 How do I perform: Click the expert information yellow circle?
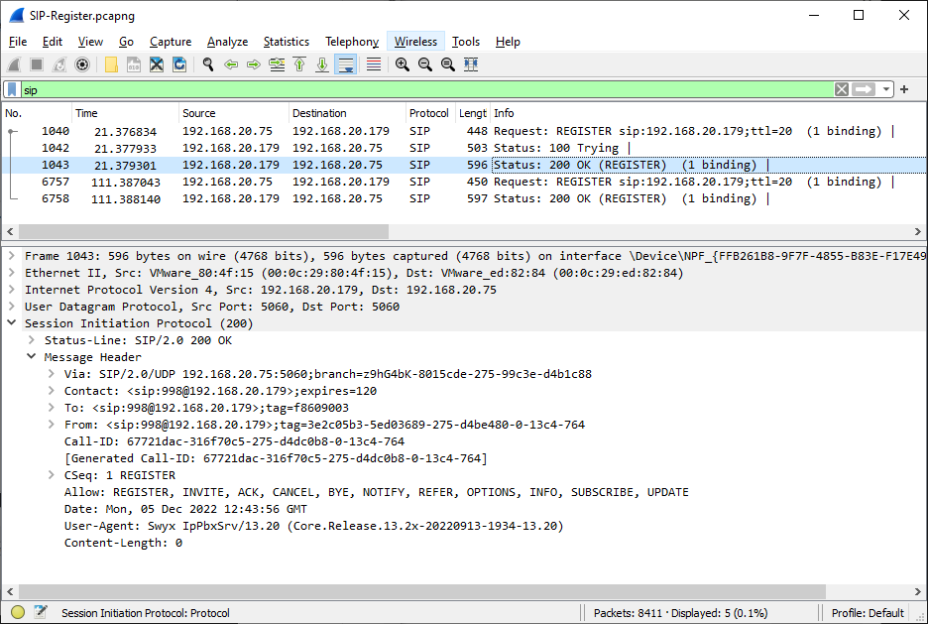[x=18, y=612]
